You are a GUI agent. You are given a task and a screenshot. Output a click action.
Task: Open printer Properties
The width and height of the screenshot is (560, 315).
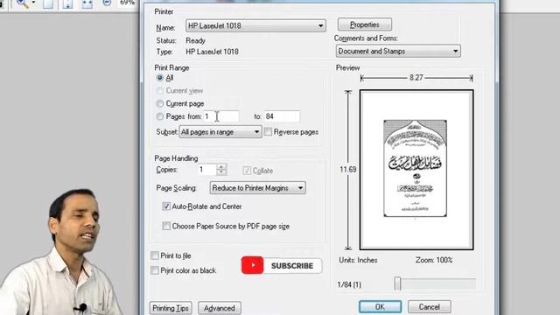(365, 24)
